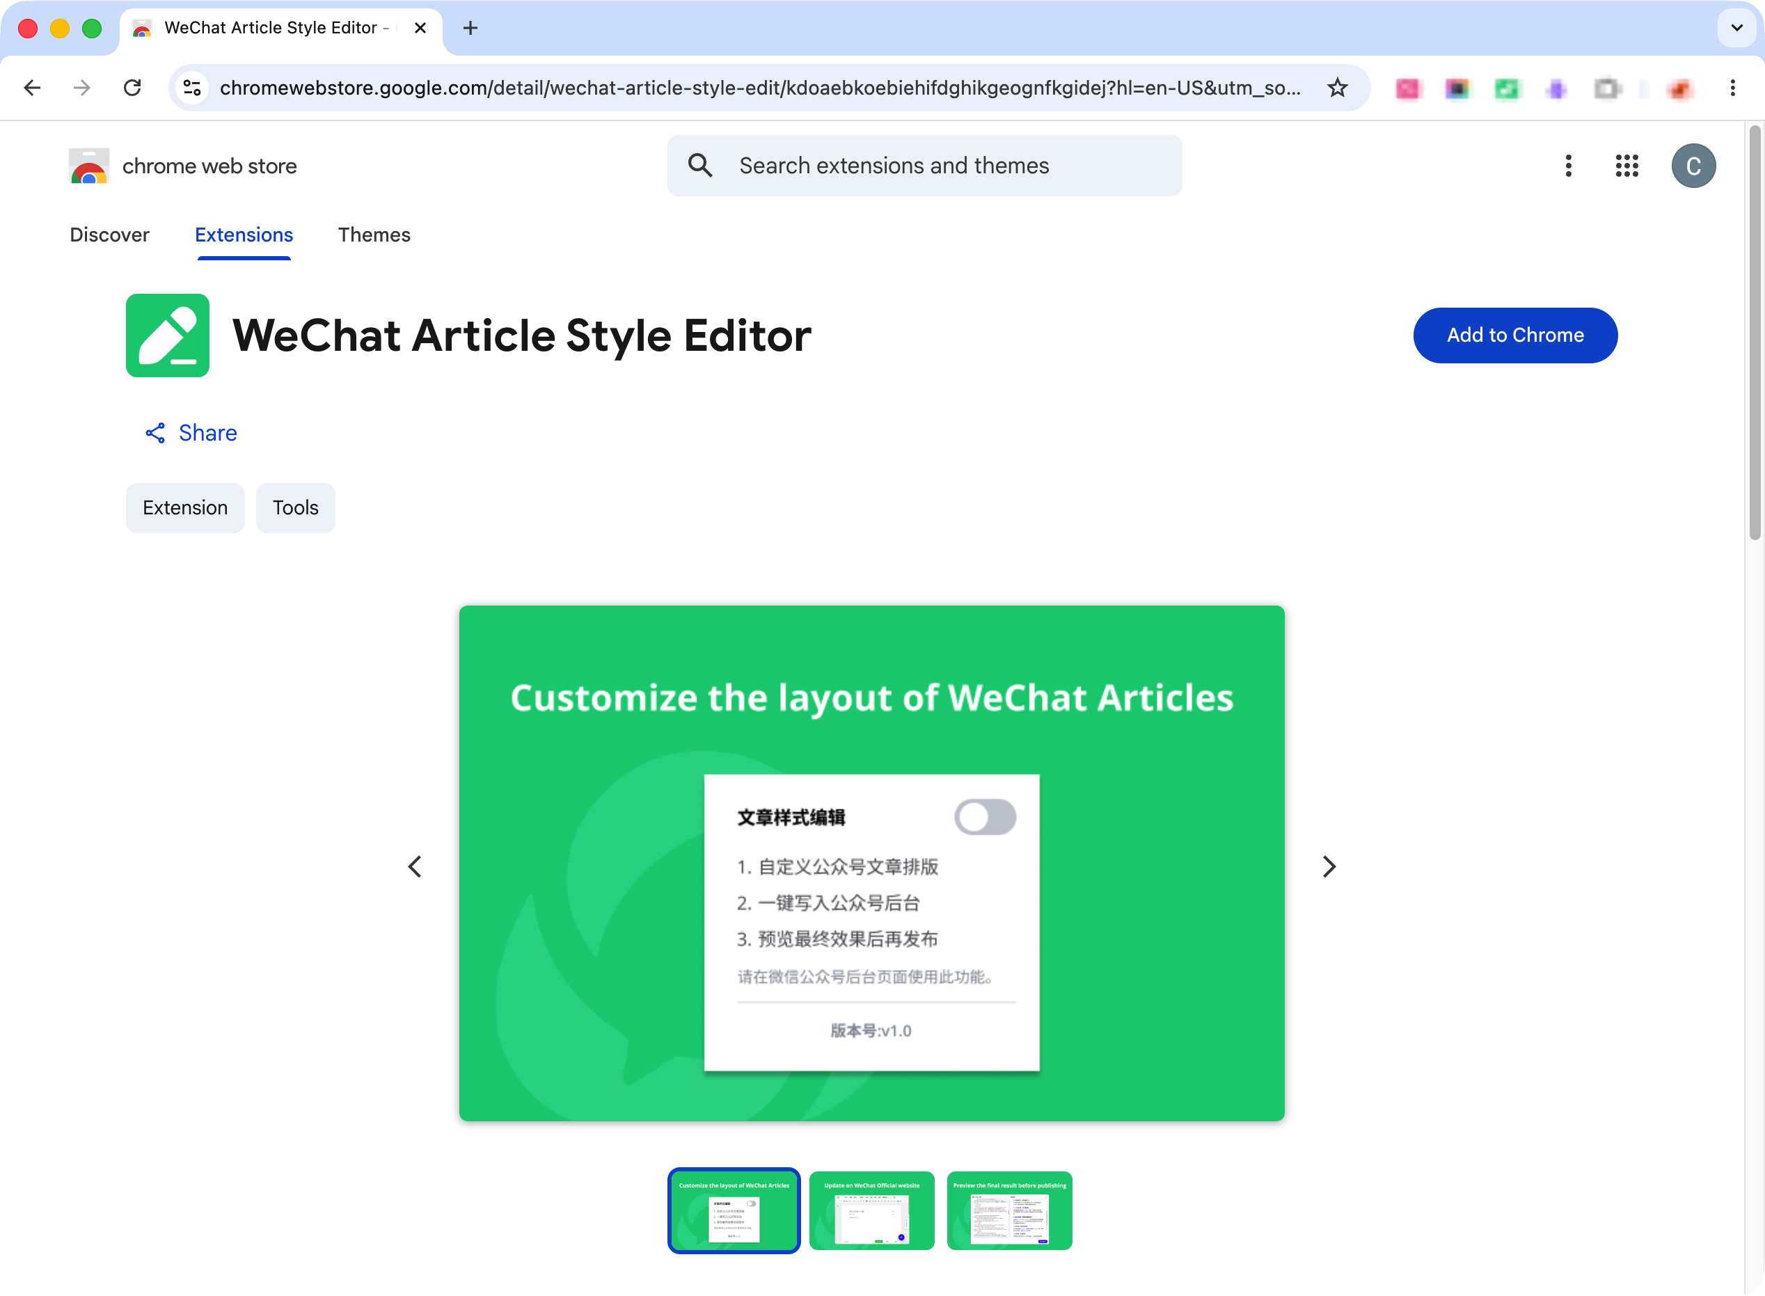Screen dimensions: 1765x1296
Task: Open the Extension category chip
Action: click(185, 507)
